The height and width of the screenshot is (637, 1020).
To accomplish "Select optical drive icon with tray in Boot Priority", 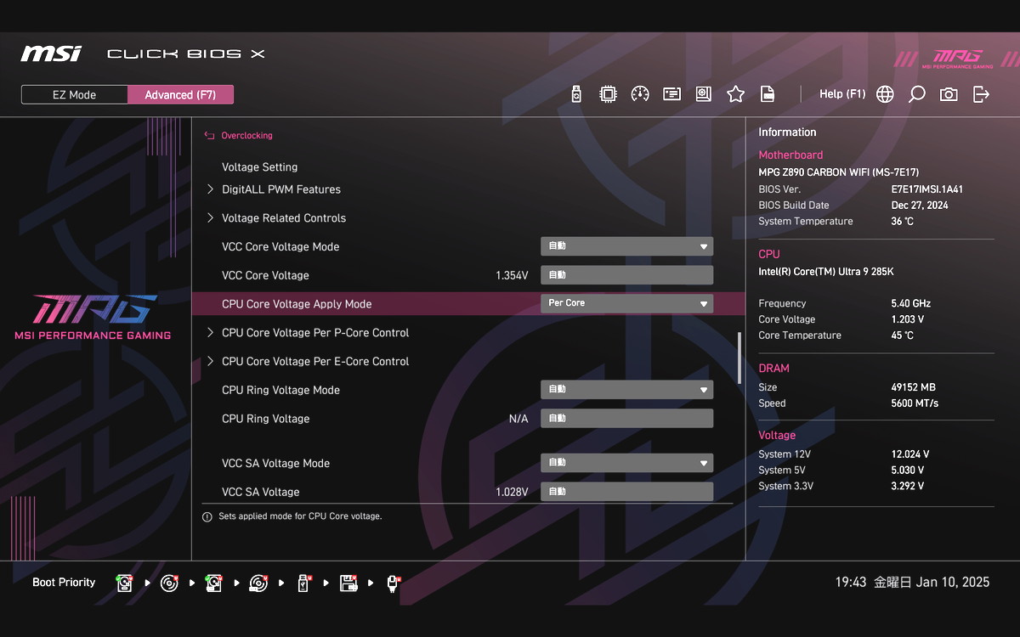I will 258,583.
